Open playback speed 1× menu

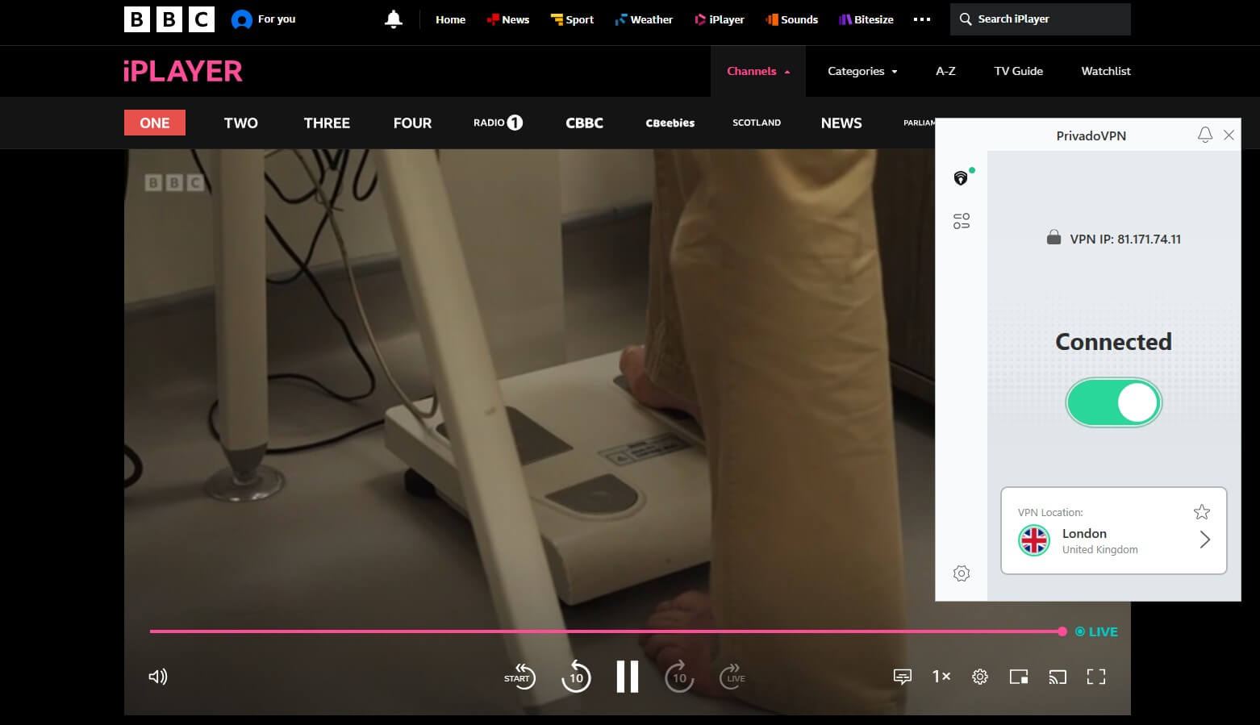click(x=941, y=677)
